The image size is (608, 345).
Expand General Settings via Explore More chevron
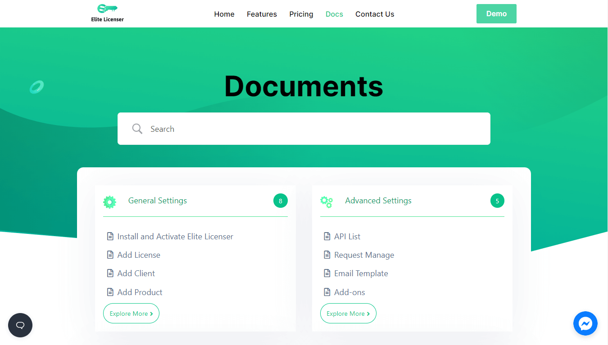coord(152,313)
